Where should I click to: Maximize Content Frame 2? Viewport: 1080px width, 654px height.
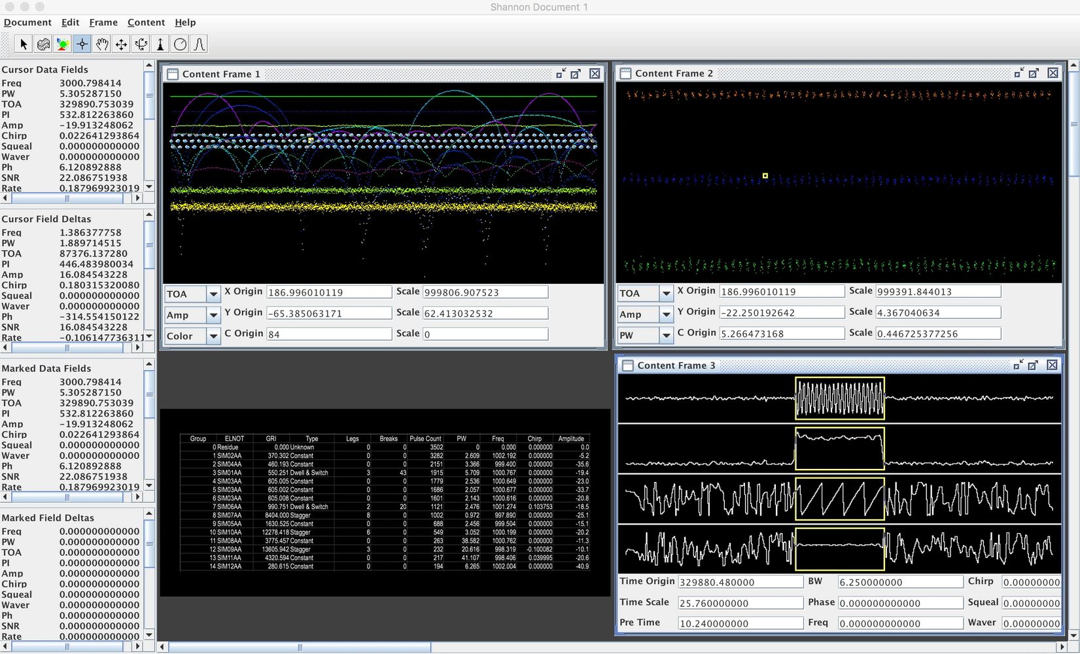click(x=1034, y=73)
